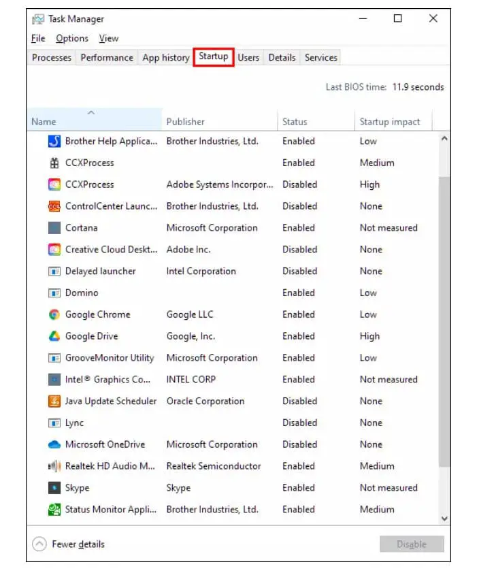Select the Microsoft OneDrive name text
The width and height of the screenshot is (479, 573).
[105, 444]
